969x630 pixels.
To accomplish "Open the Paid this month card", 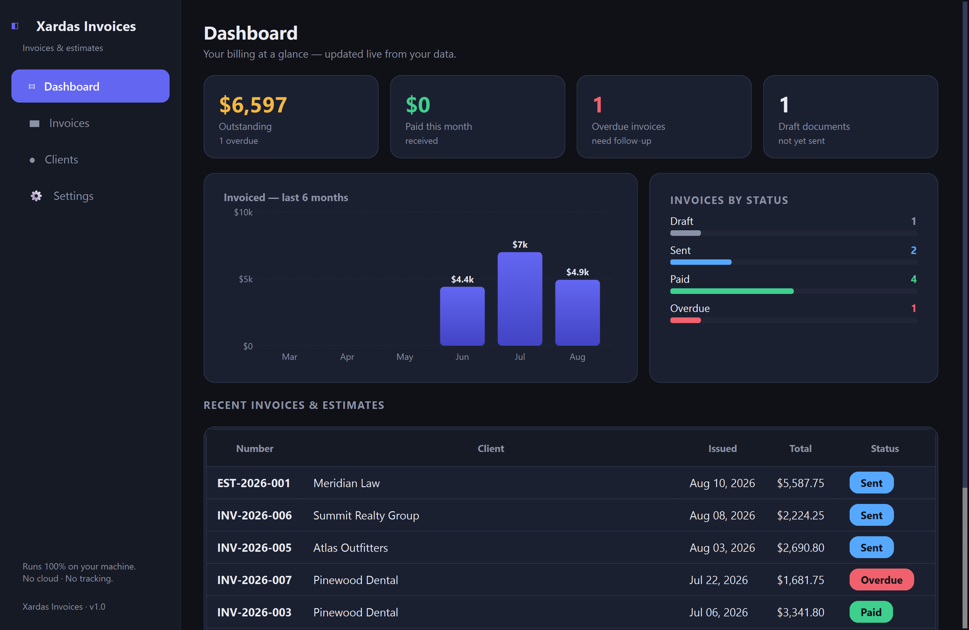I will pos(478,117).
